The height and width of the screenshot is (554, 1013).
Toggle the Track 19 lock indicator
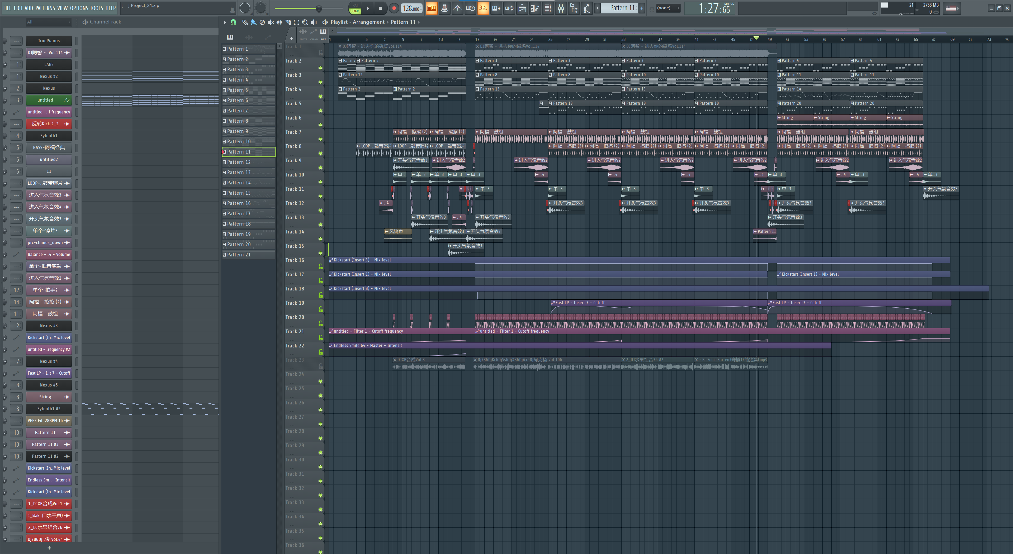pyautogui.click(x=320, y=309)
